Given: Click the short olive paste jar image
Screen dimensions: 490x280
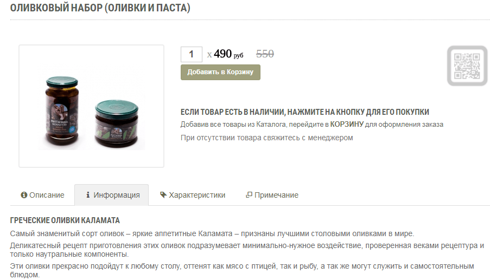Looking at the screenshot, I should coord(116,123).
